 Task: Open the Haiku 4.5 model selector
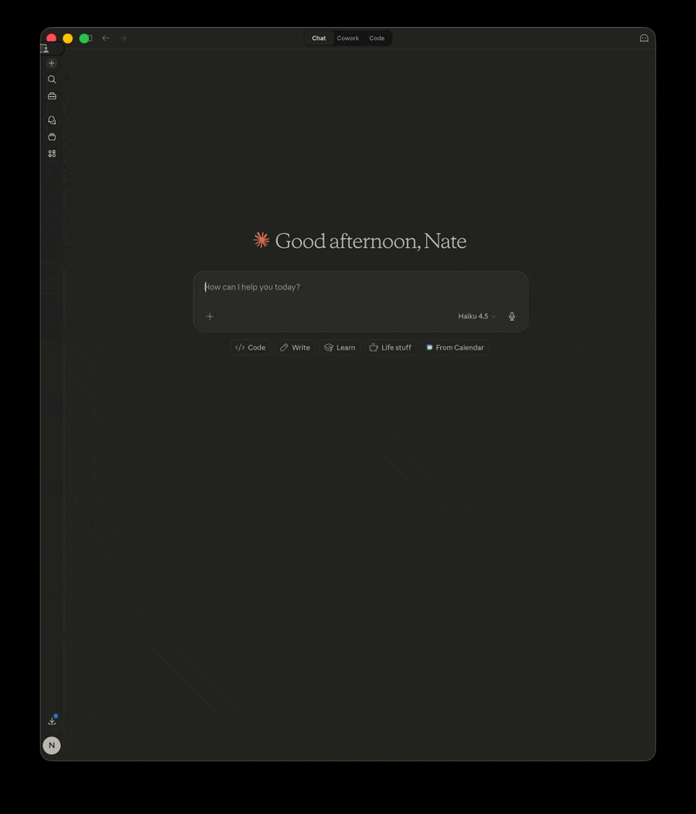click(x=476, y=317)
